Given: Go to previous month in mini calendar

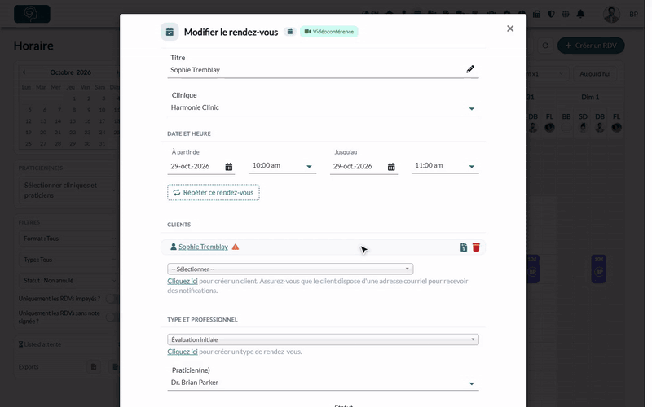Looking at the screenshot, I should (x=24, y=72).
